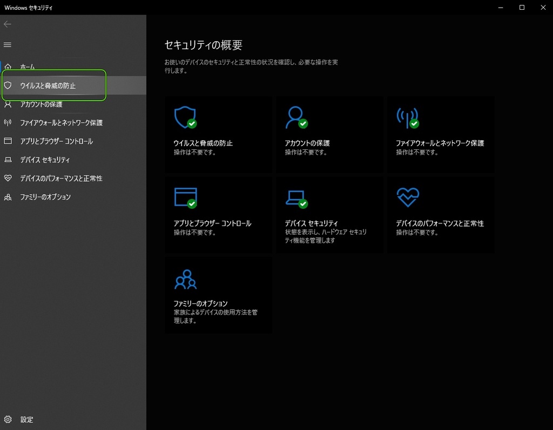Go to ファイアウォールとネットワーク保護 in sidebar
Image resolution: width=553 pixels, height=430 pixels.
[61, 123]
